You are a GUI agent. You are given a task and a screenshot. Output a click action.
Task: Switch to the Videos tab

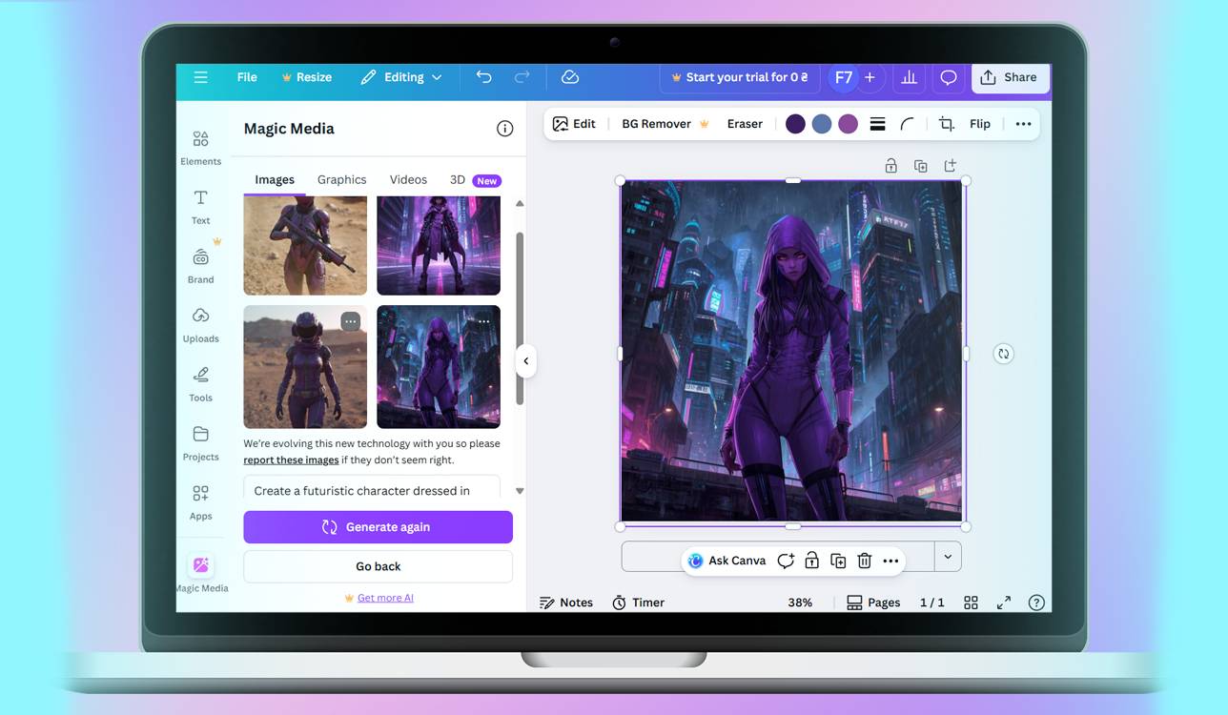[x=408, y=179]
